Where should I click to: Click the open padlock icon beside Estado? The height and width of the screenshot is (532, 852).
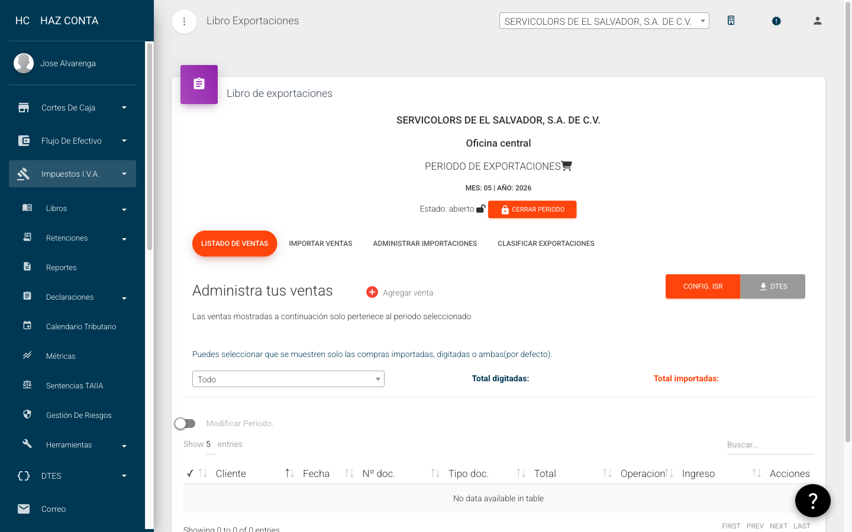pyautogui.click(x=481, y=209)
